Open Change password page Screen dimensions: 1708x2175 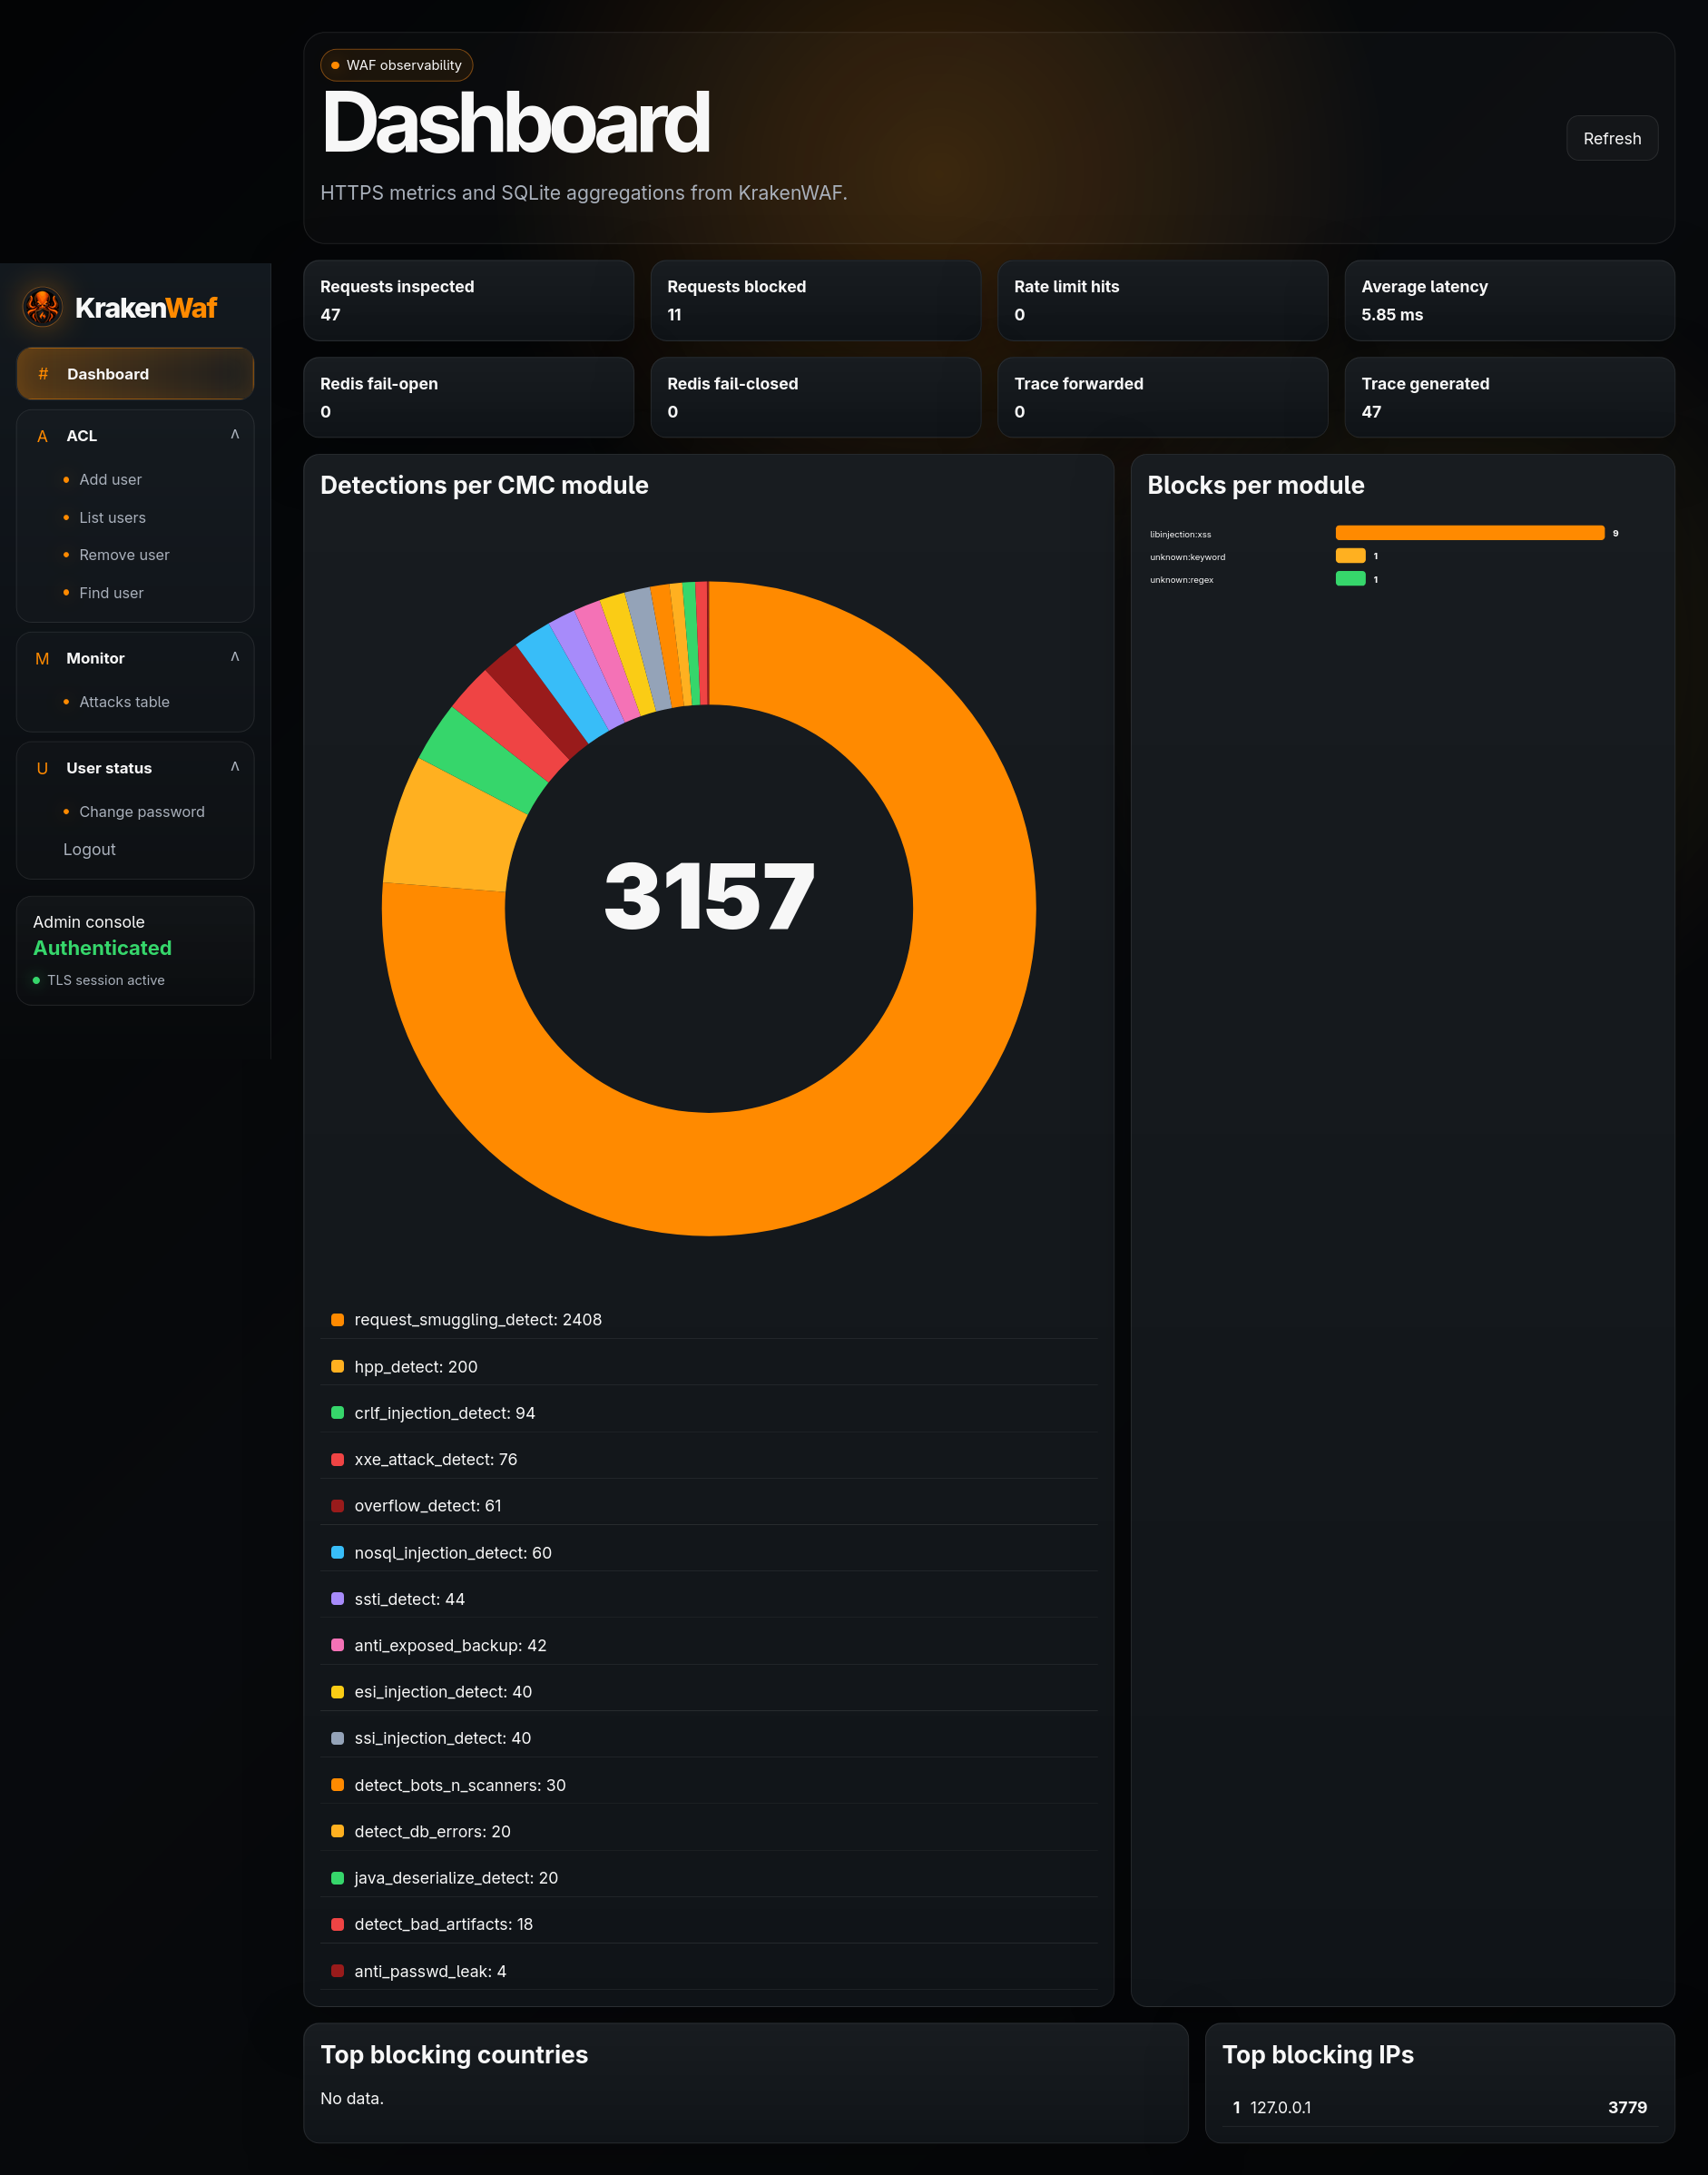pos(142,812)
